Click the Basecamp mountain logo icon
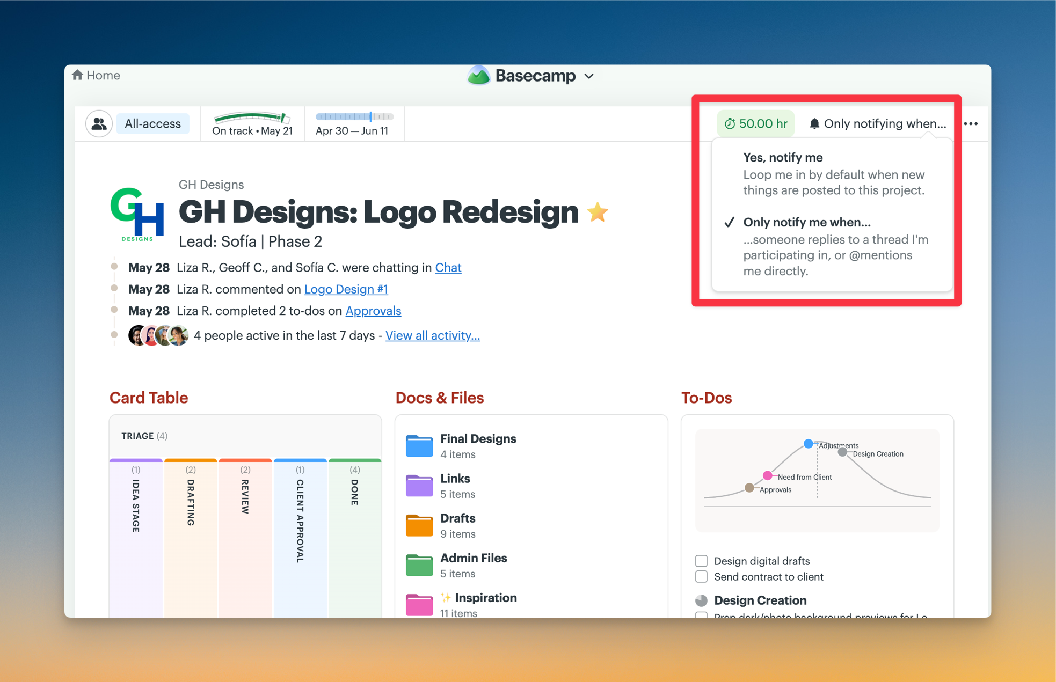 [x=478, y=76]
